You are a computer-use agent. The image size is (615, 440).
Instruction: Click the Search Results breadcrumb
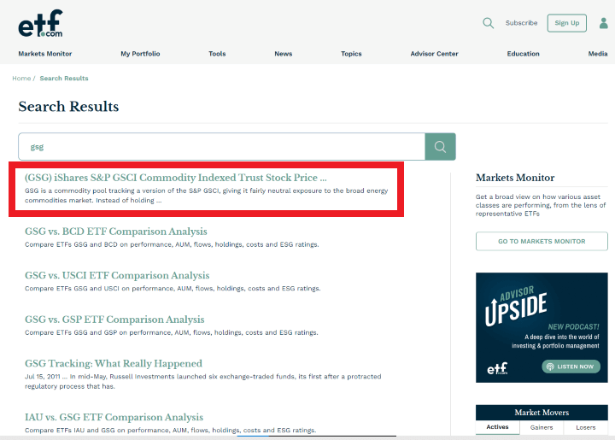coord(64,79)
